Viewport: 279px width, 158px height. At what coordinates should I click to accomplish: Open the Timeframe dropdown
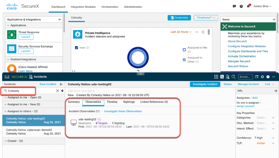click(x=205, y=17)
